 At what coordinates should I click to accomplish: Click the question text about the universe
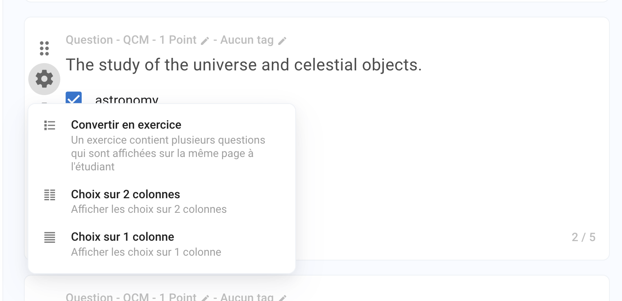(x=243, y=65)
